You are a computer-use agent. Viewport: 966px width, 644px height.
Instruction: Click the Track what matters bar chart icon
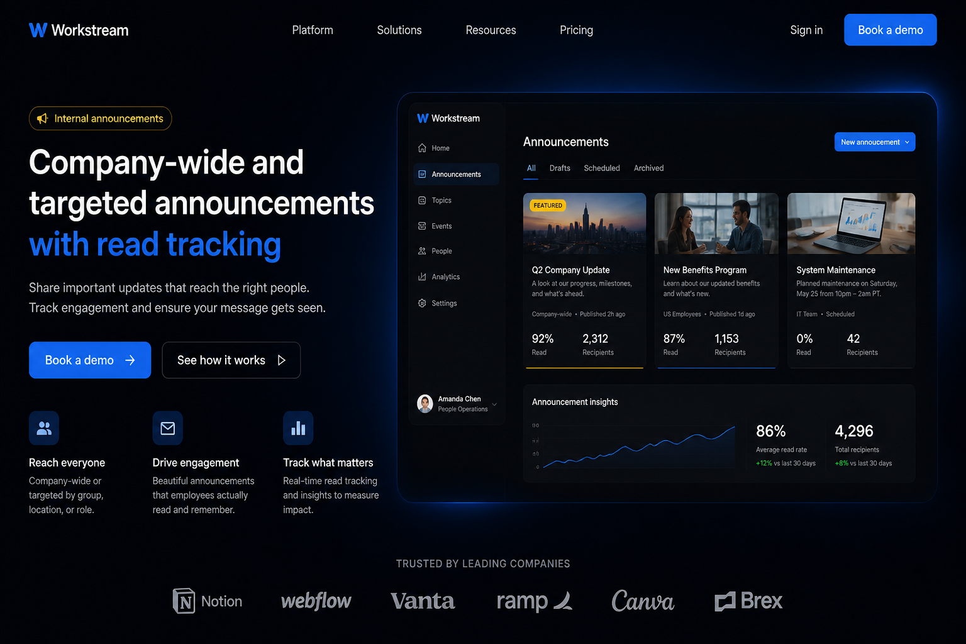click(x=298, y=428)
